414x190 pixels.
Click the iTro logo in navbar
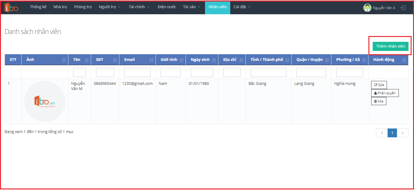pyautogui.click(x=12, y=7)
